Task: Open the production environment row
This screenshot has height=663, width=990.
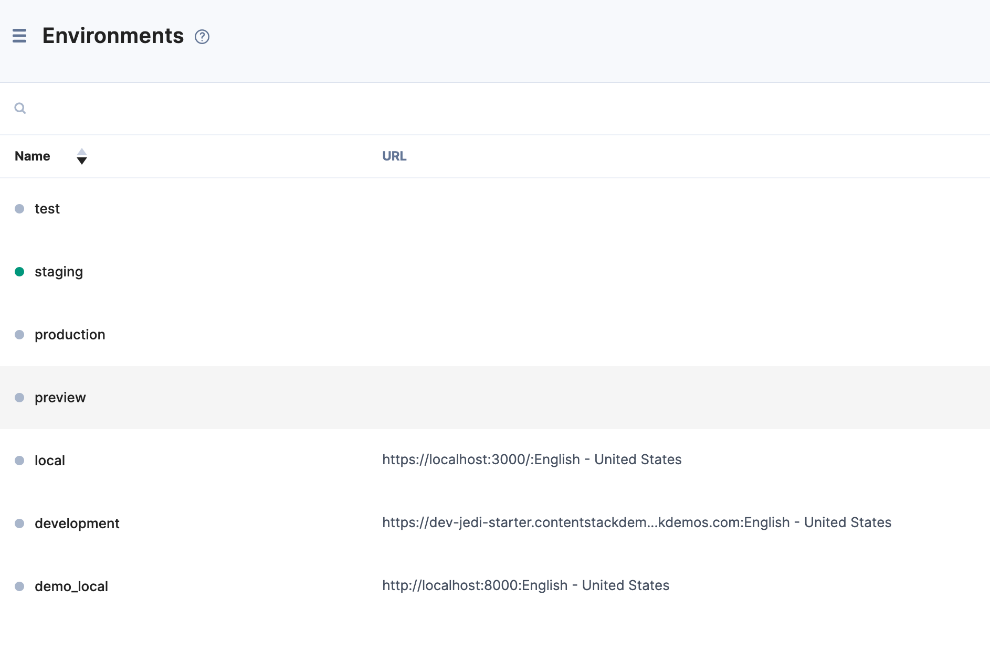Action: [70, 335]
